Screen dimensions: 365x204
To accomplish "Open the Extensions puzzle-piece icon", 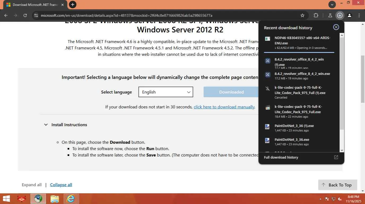I will 316,15.
